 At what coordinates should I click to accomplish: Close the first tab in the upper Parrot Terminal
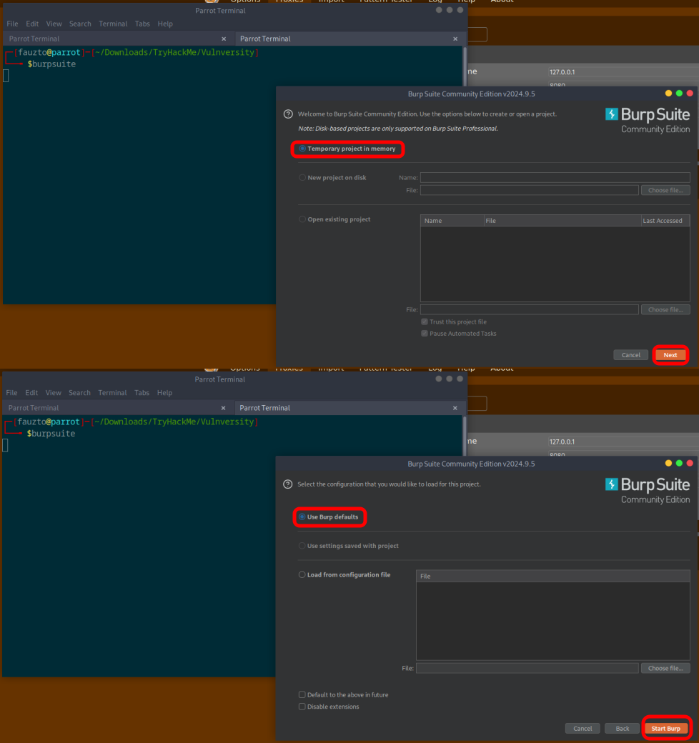(x=224, y=39)
